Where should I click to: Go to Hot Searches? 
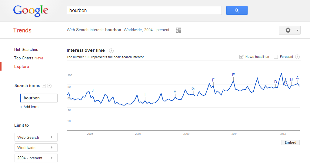[26, 50]
